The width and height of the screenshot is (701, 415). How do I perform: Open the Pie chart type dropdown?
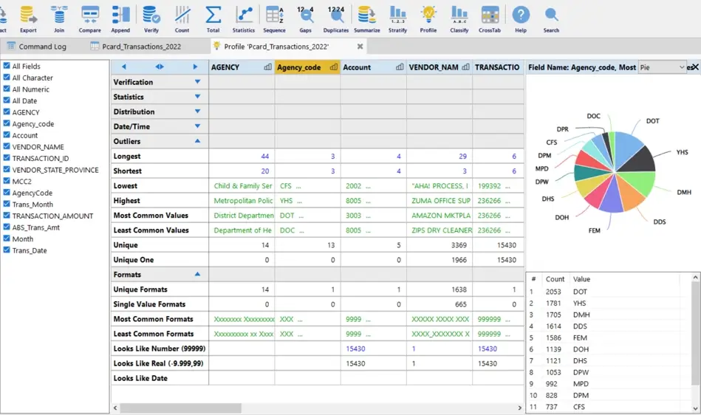(x=662, y=67)
